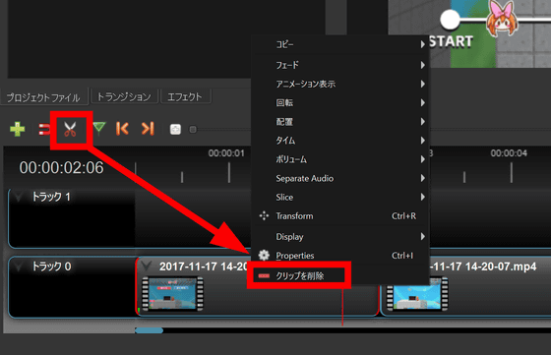Click the first clip thumbnail on トラック 0
This screenshot has width=551, height=355.
(172, 294)
